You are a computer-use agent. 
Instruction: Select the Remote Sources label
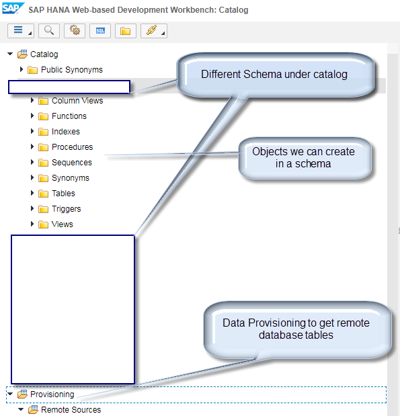point(71,410)
